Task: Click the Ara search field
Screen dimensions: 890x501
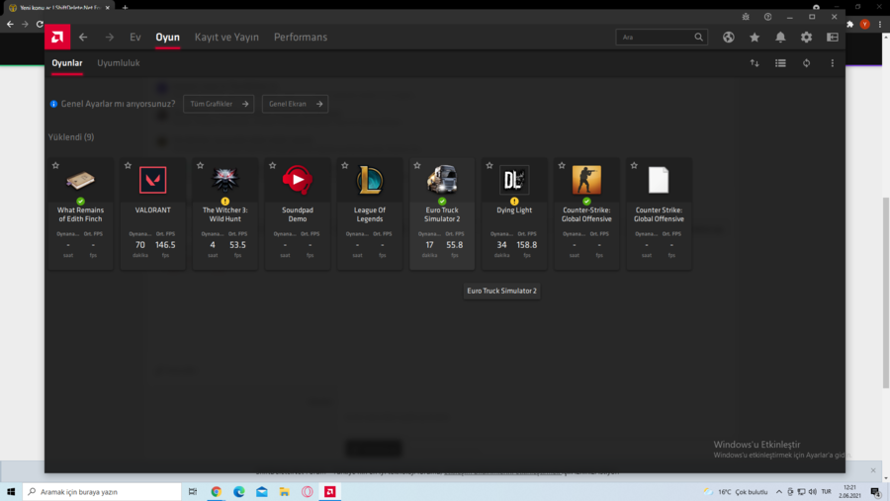Action: coord(662,37)
